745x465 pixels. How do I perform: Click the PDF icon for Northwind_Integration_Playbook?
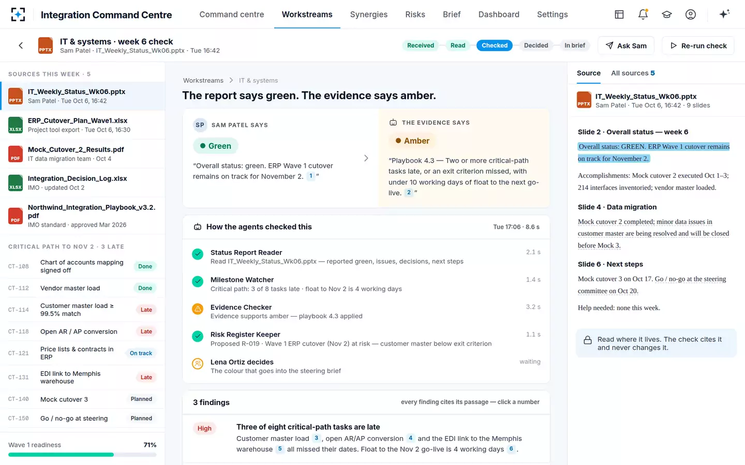tap(16, 216)
